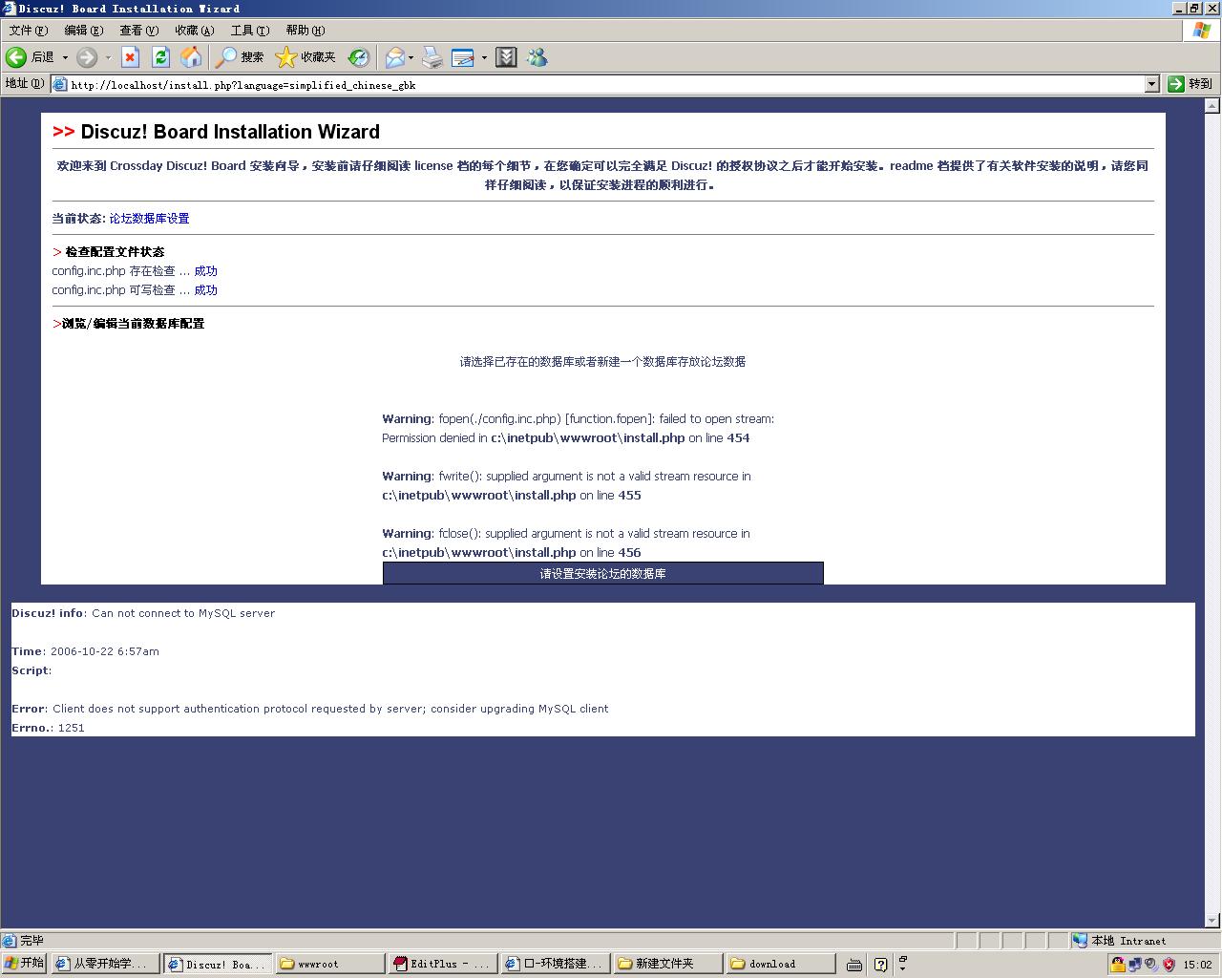Click the 论坛数据库设置 status link
This screenshot has height=978, width=1222.
click(149, 219)
